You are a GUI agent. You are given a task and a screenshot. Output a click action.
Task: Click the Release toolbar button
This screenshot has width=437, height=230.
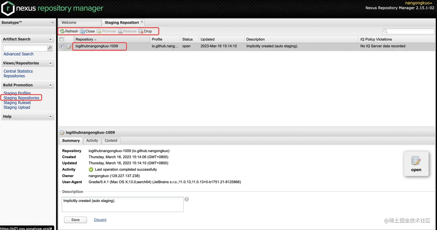[x=127, y=31]
